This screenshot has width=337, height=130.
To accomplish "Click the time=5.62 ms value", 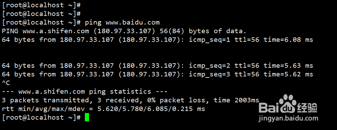I will [288, 74].
